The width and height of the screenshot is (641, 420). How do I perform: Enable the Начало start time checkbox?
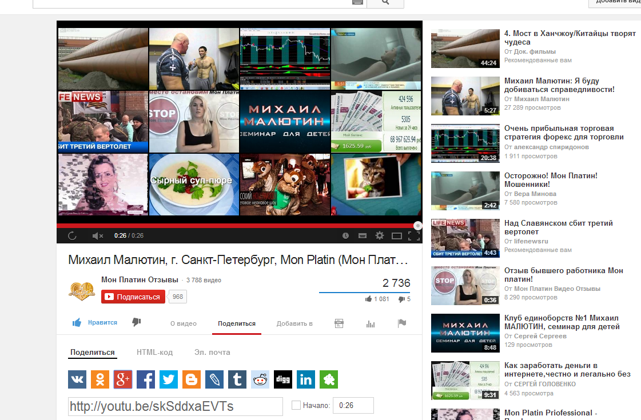pyautogui.click(x=296, y=405)
